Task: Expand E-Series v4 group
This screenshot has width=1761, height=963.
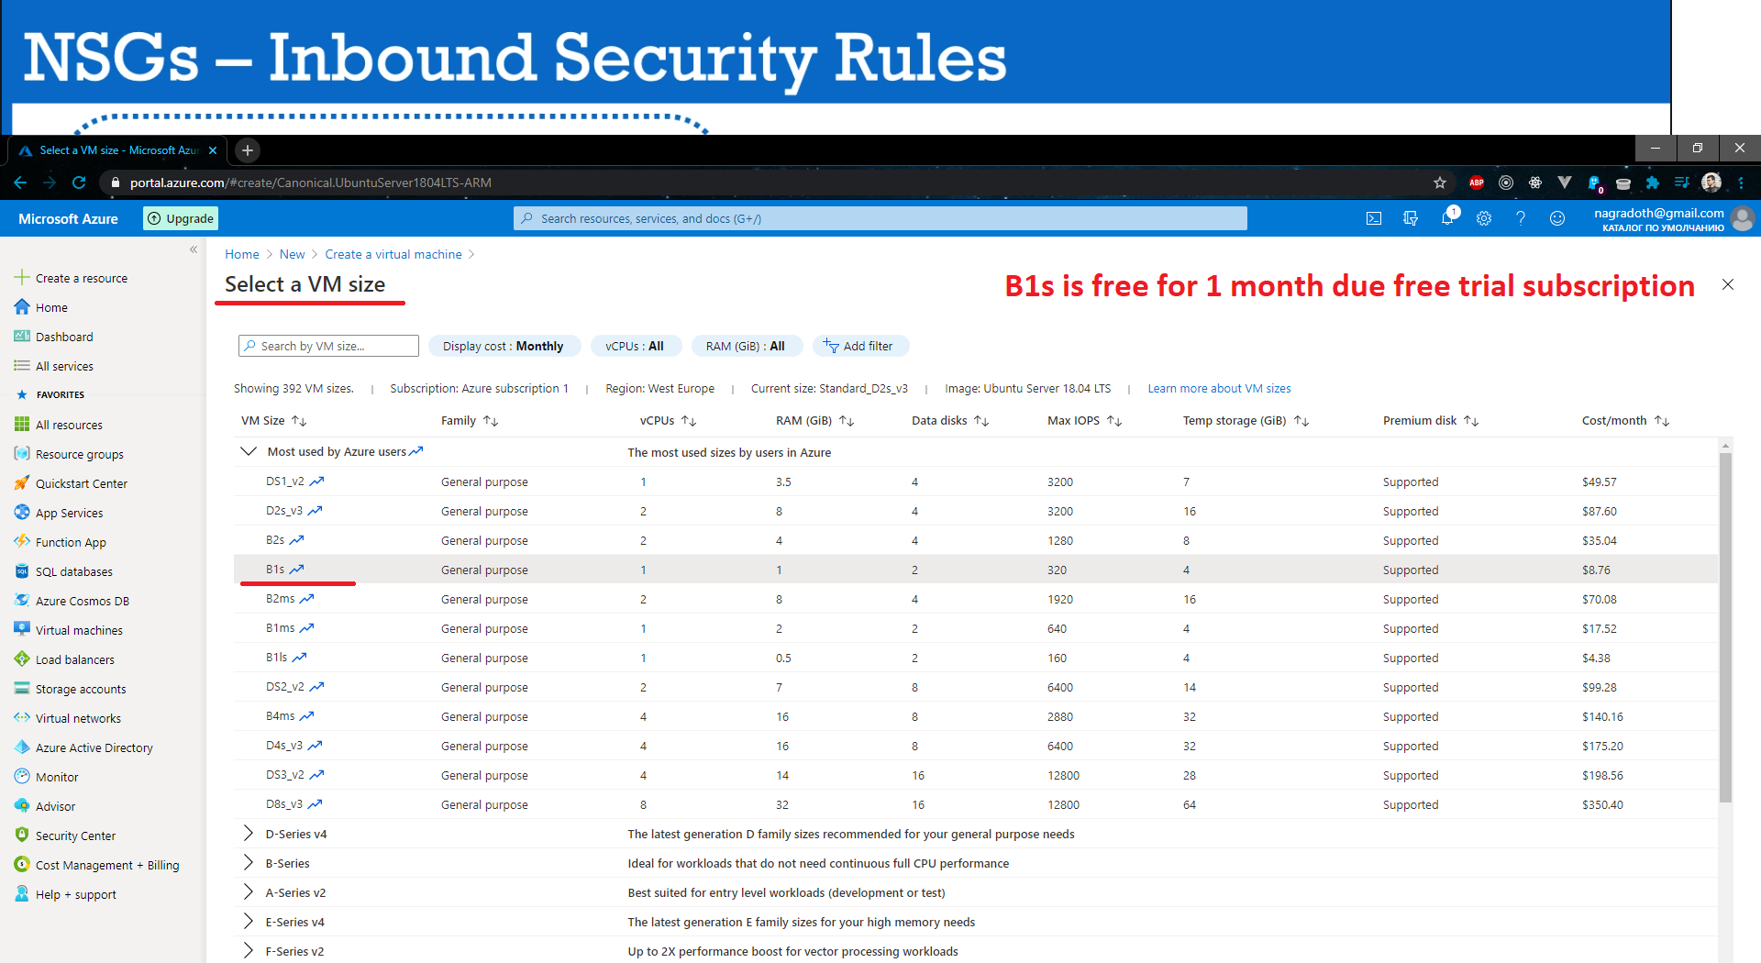Action: [x=248, y=921]
